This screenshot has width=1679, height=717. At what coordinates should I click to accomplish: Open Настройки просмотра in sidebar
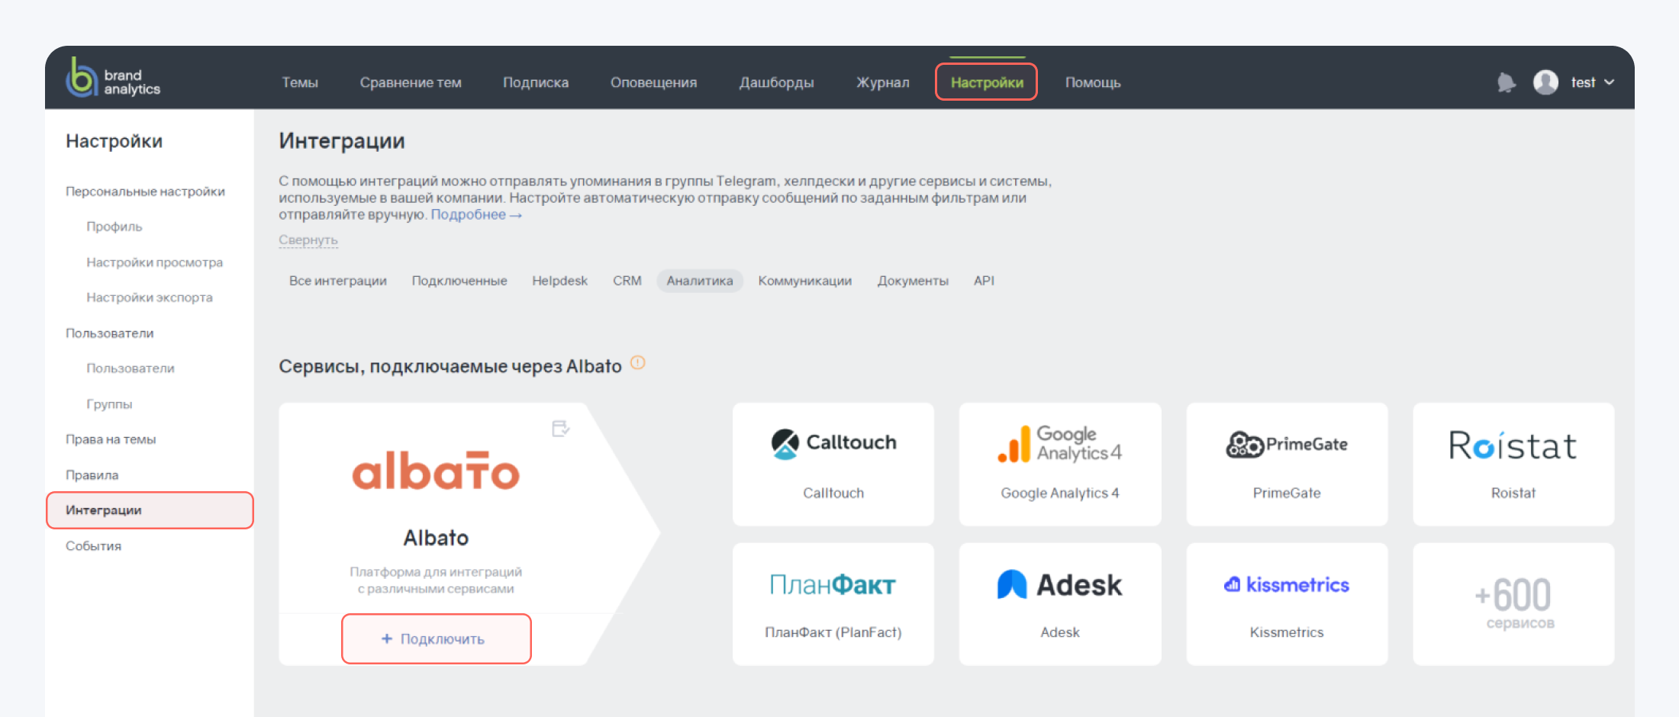point(155,262)
